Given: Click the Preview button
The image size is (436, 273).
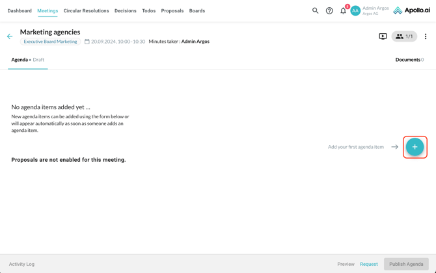Looking at the screenshot, I should pos(346,264).
